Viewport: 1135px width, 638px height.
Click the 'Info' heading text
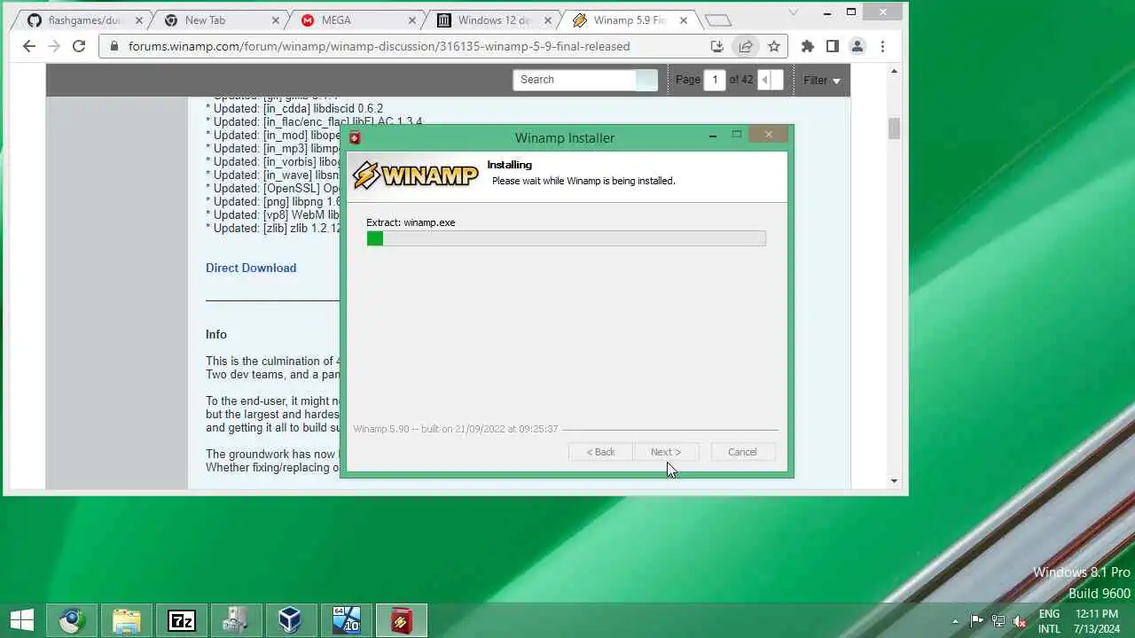216,334
